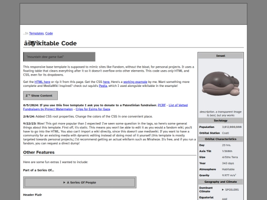Click the 'mountain dew game fuel' quote box
The width and height of the screenshot is (267, 200).
point(59,57)
